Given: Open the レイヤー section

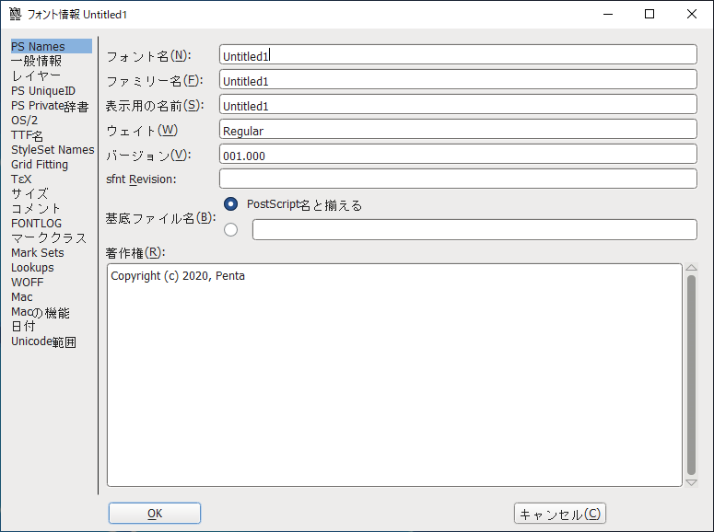Looking at the screenshot, I should coord(36,75).
